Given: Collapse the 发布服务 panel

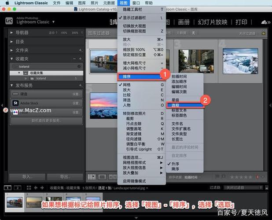Looking at the screenshot, I should point(11,85).
